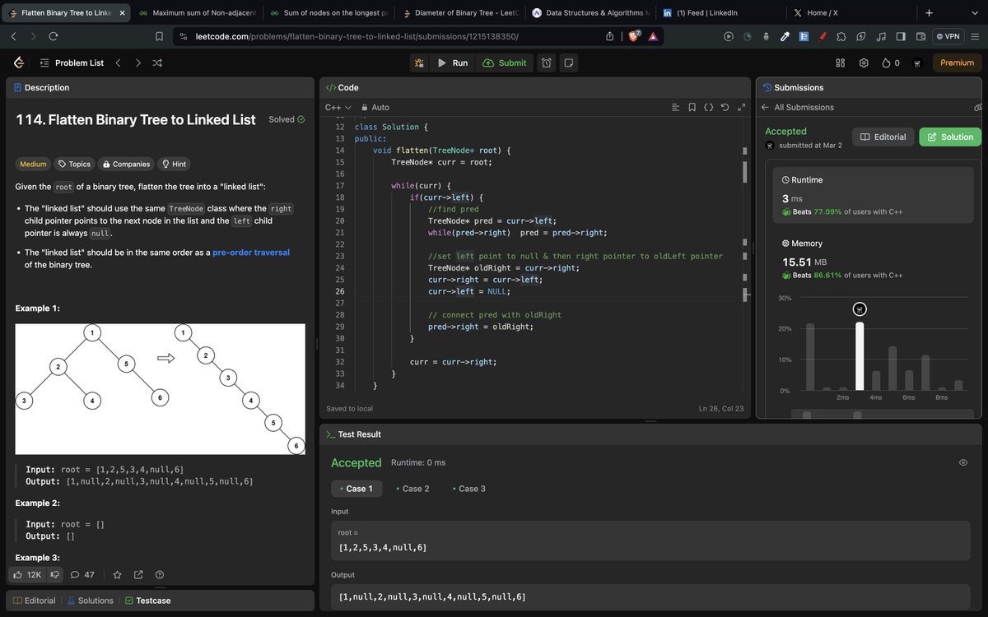Follow the pre-order traversal link
Viewport: 988px width, 617px height.
(251, 253)
